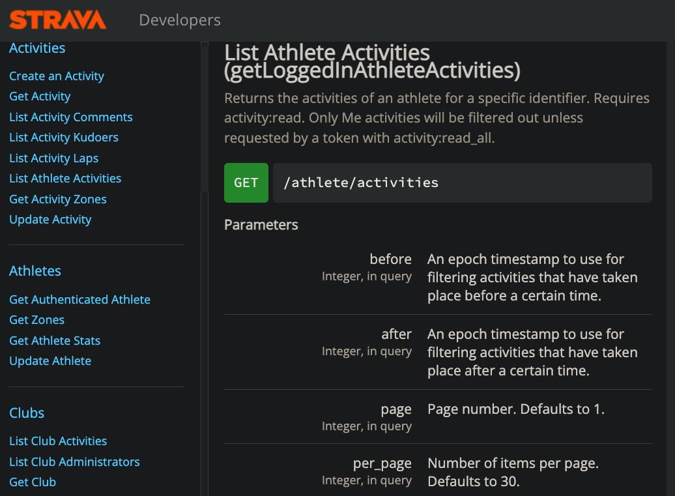Jump to Clubs section heading
The image size is (675, 496).
point(27,413)
